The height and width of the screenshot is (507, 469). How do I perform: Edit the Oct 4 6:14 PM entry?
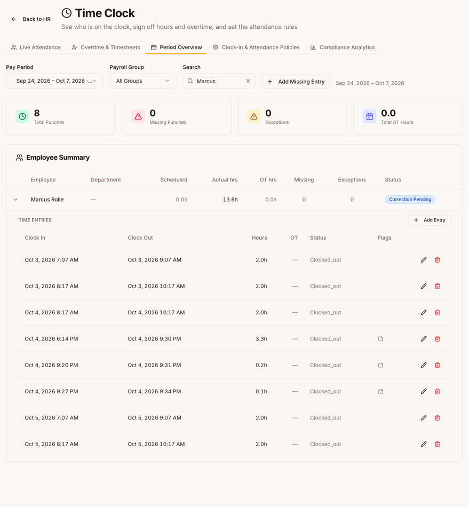424,339
